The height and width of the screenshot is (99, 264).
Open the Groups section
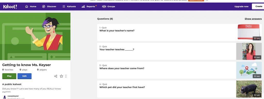pos(109,6)
